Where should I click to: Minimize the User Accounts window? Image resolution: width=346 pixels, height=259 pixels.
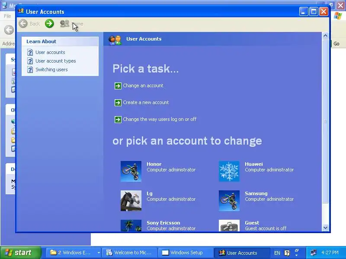point(304,12)
